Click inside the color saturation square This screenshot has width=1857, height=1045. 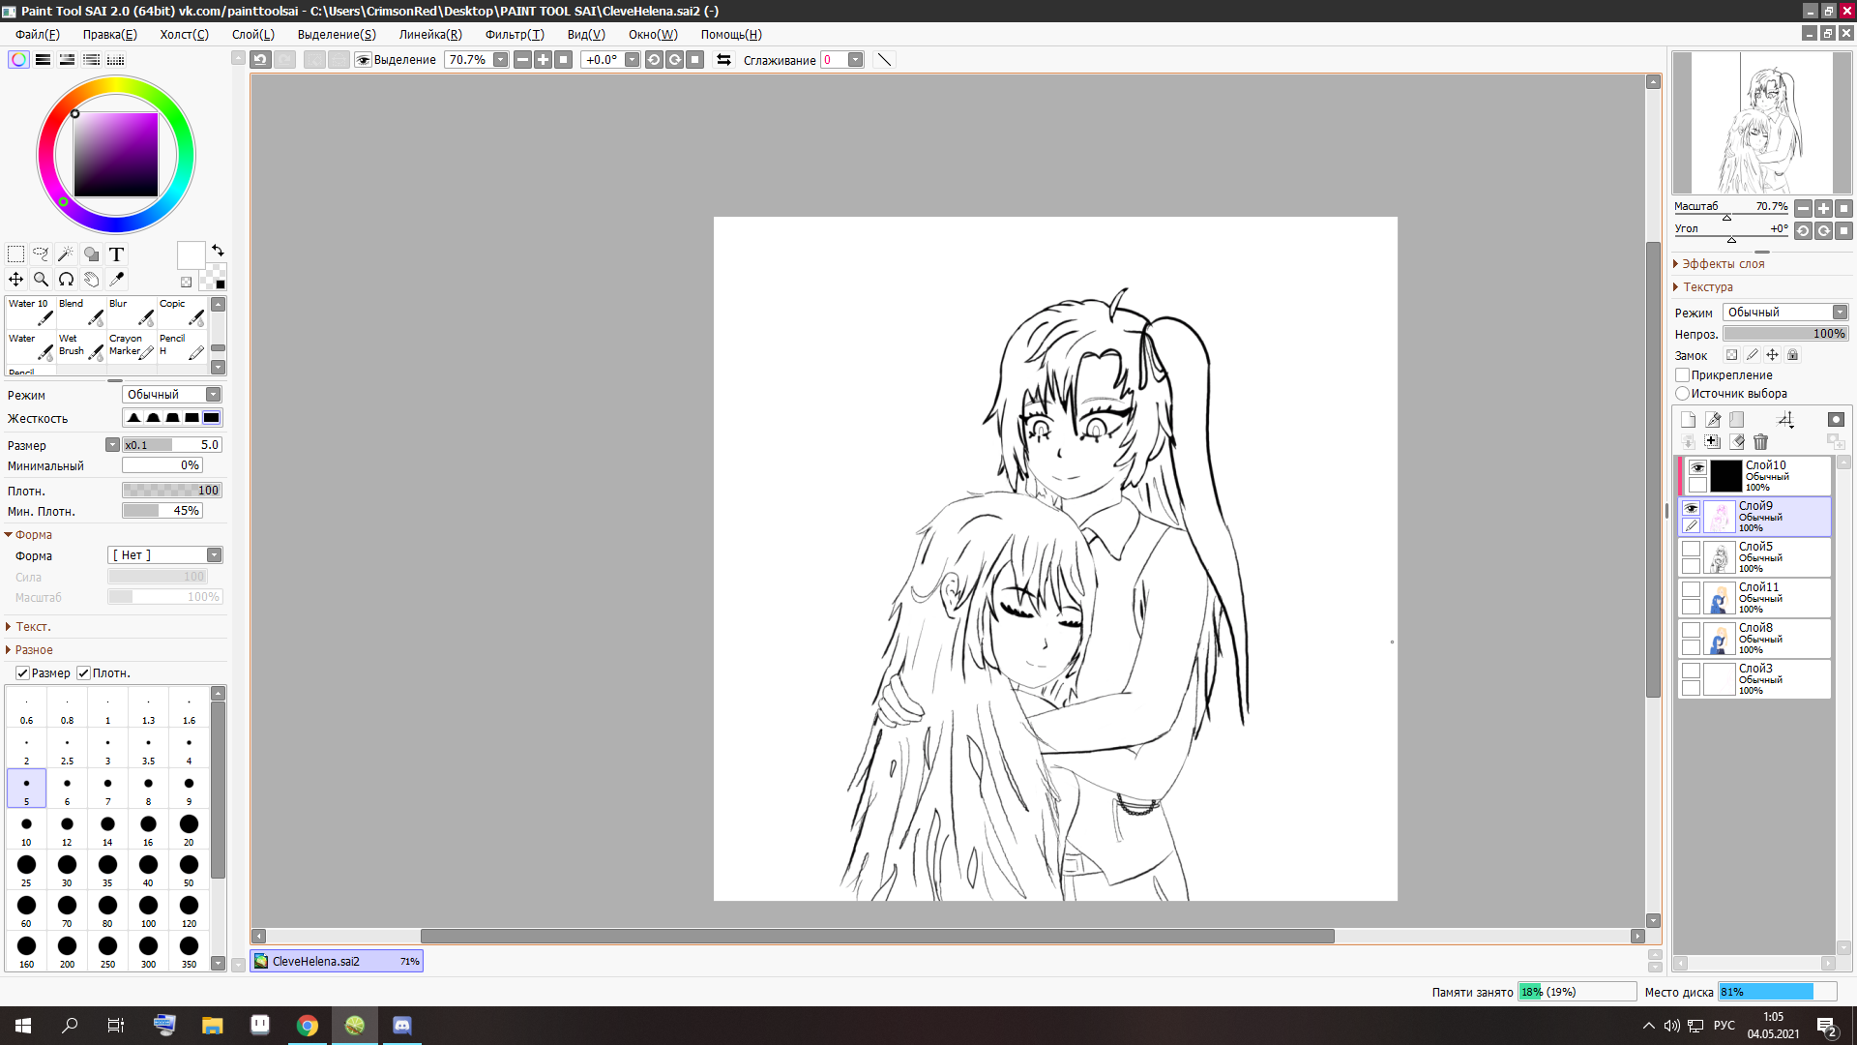click(116, 155)
